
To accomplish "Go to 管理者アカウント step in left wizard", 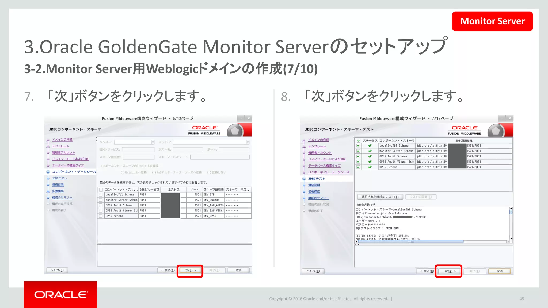I will [x=63, y=153].
